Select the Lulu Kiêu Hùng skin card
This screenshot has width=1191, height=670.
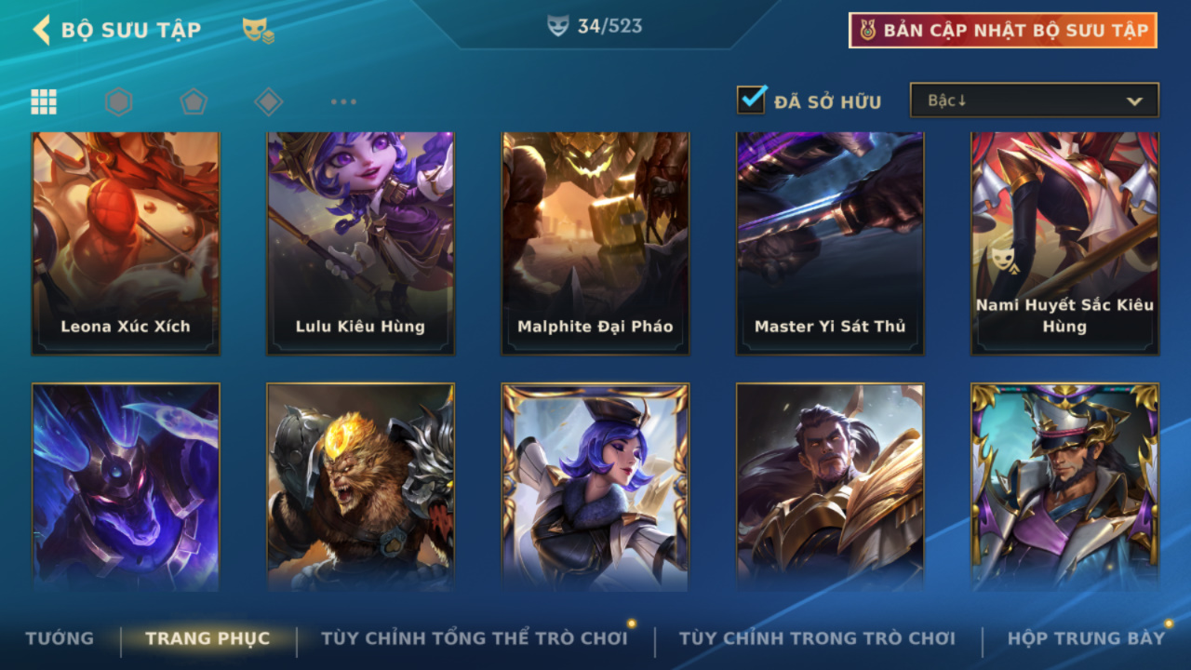point(361,243)
